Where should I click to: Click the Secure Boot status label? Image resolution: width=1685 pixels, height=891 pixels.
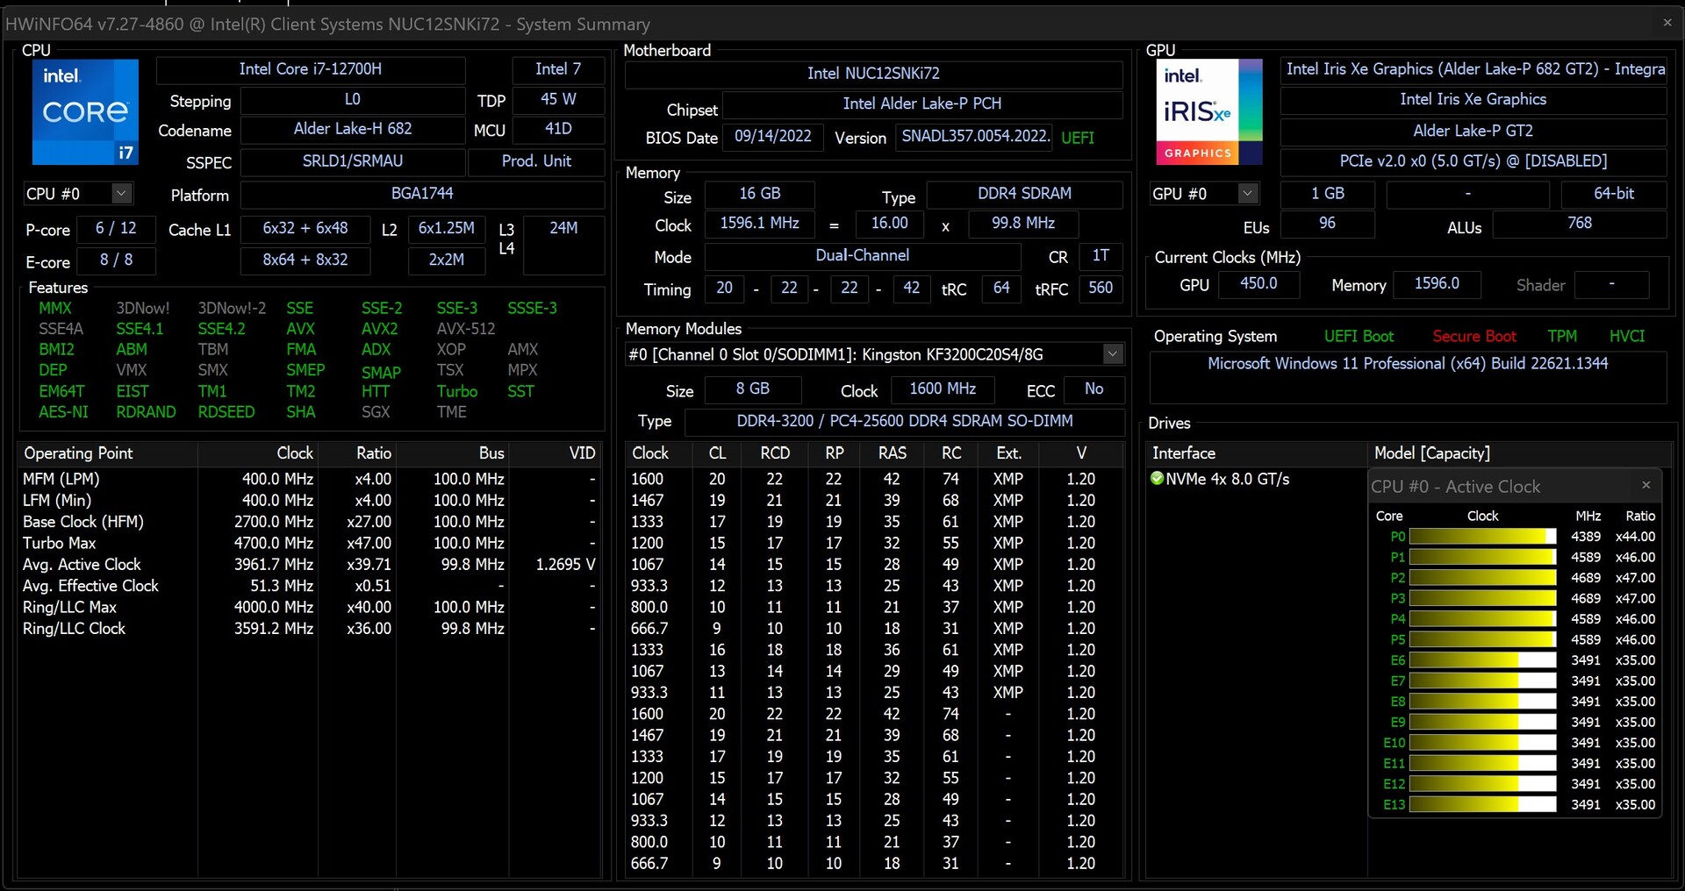tap(1474, 337)
